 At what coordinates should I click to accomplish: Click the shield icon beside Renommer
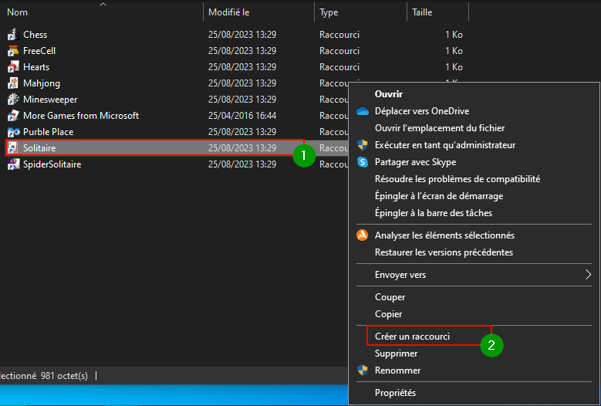coord(362,370)
